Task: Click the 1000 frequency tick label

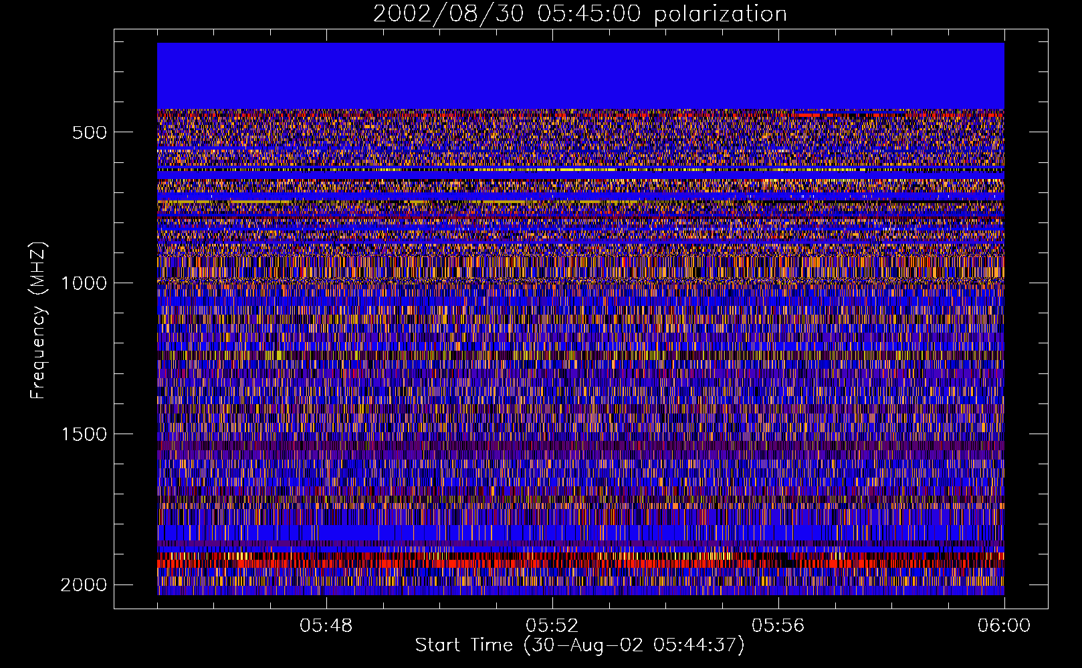Action: tap(84, 283)
